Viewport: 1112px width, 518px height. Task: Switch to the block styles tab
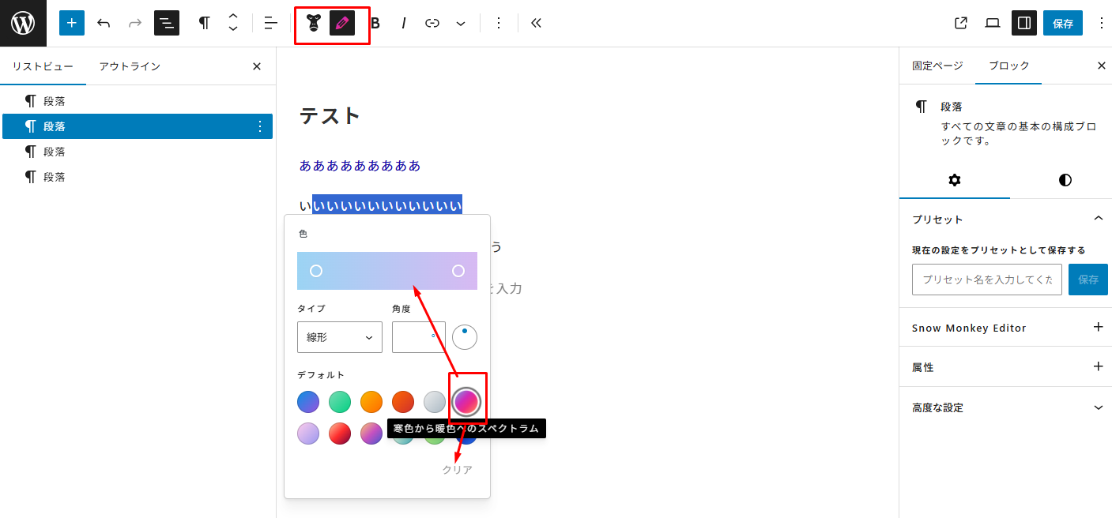(1065, 180)
